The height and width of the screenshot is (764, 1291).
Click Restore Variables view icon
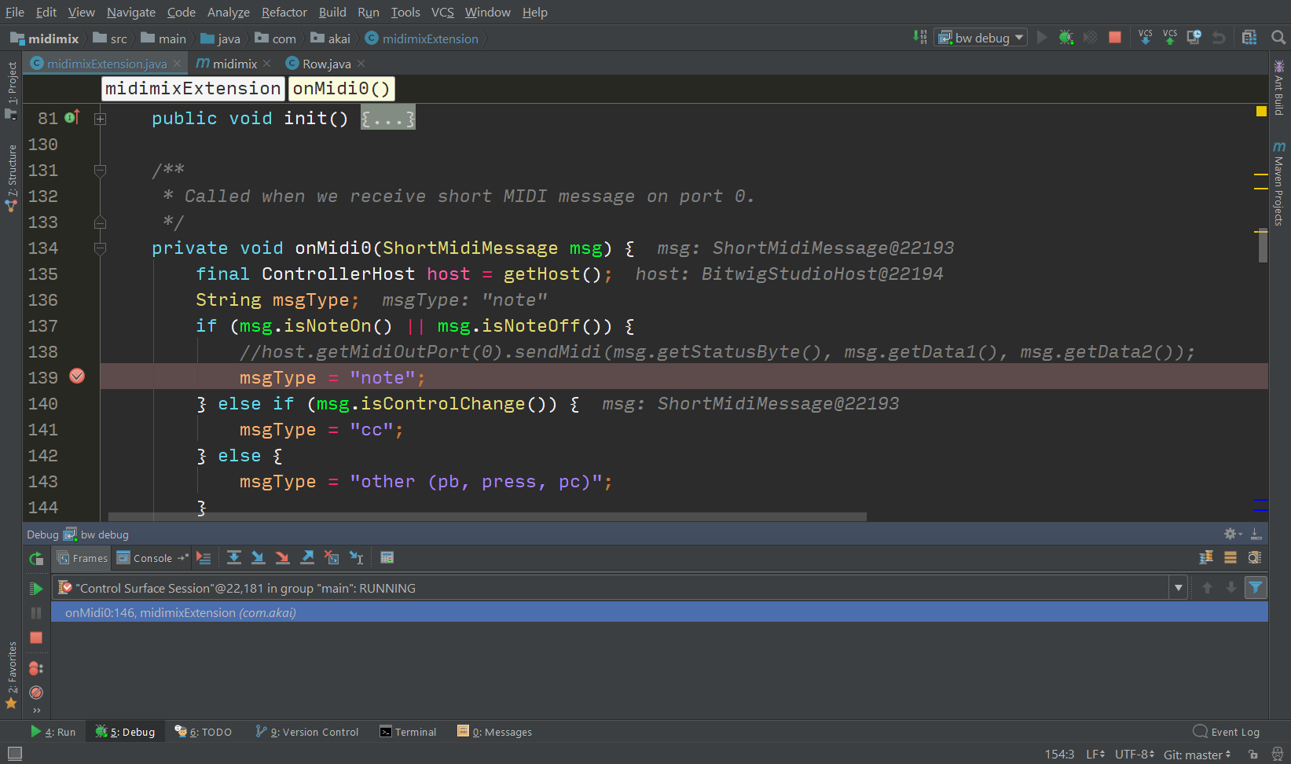pos(1230,557)
